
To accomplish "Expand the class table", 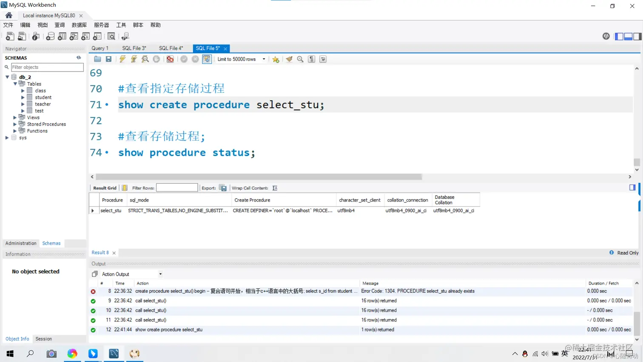I will click(23, 91).
